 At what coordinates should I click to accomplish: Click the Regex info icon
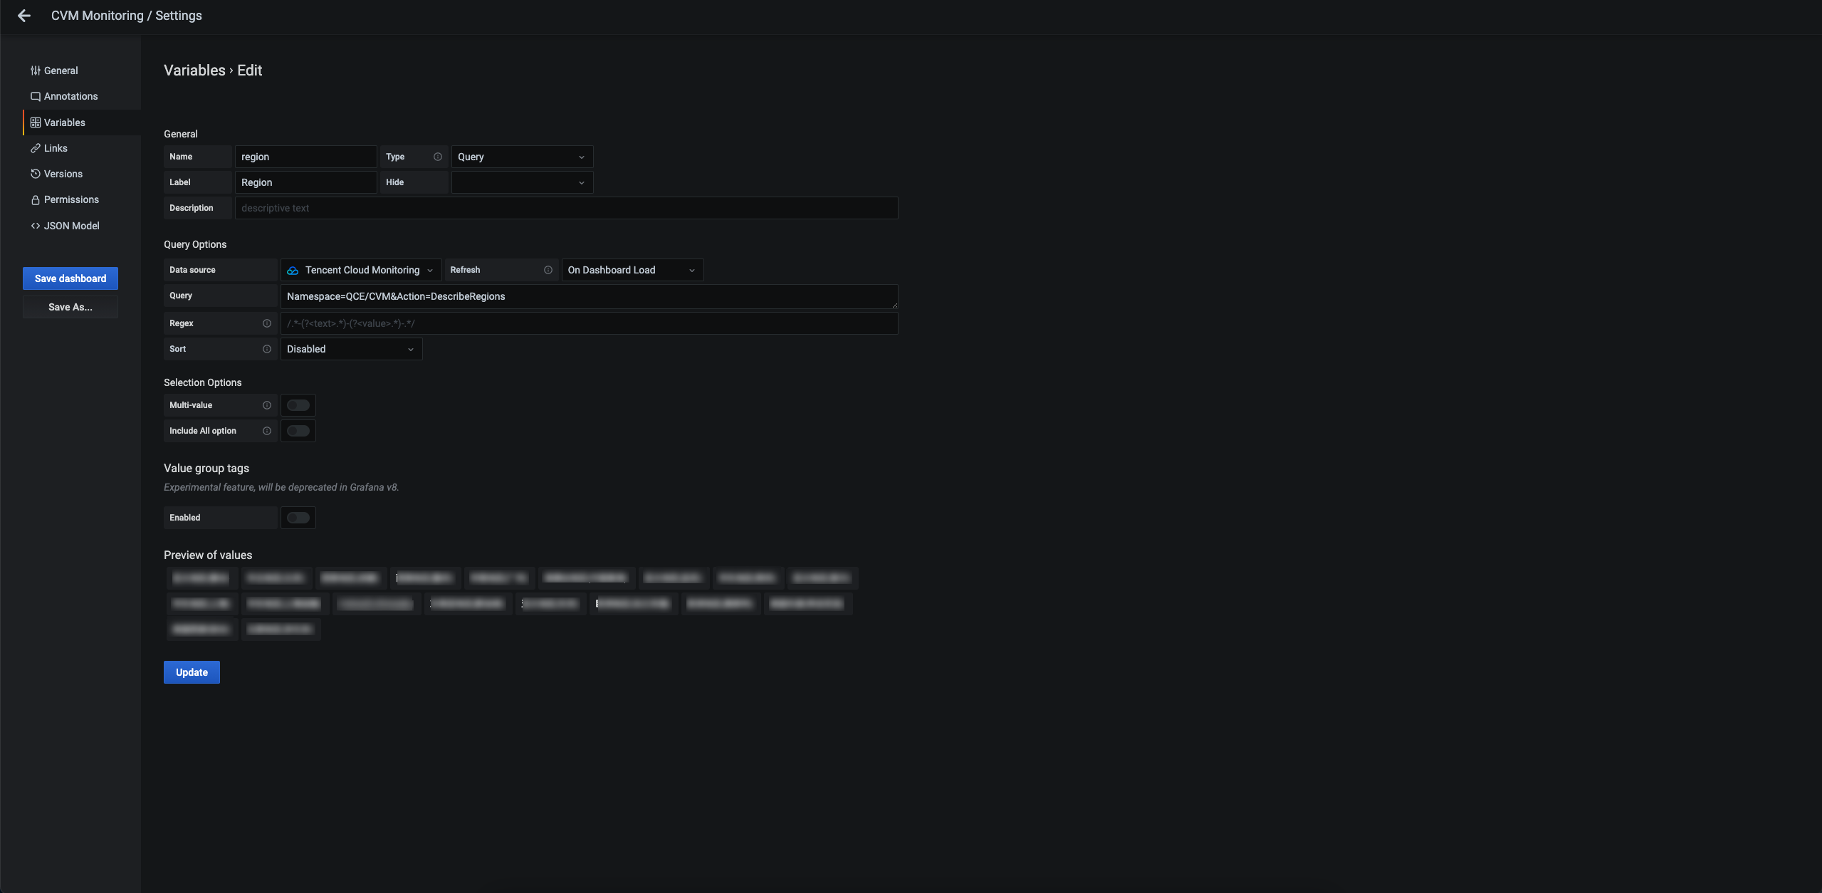pyautogui.click(x=267, y=323)
